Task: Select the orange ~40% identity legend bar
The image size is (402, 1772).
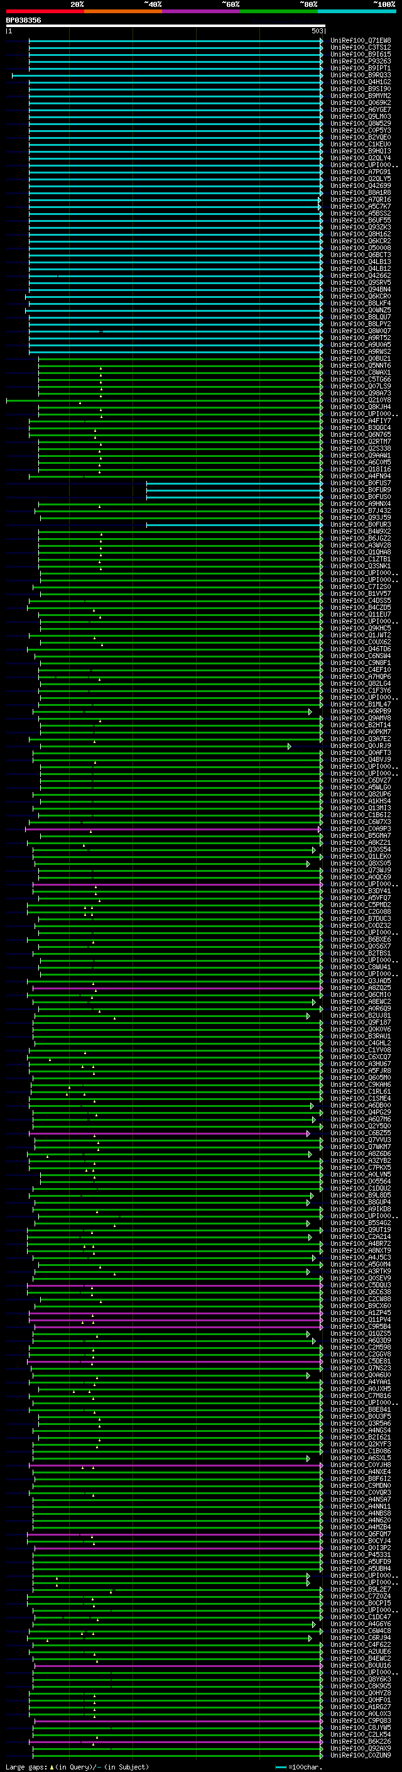Action: coord(123,11)
